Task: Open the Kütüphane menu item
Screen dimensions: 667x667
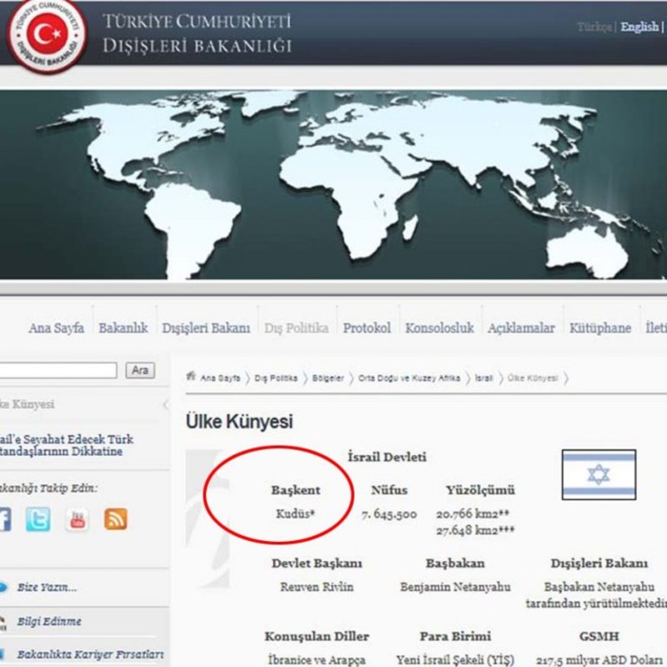Action: pos(599,328)
